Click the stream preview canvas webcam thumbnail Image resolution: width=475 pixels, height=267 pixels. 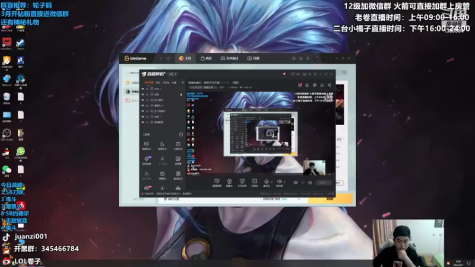pyautogui.click(x=314, y=168)
